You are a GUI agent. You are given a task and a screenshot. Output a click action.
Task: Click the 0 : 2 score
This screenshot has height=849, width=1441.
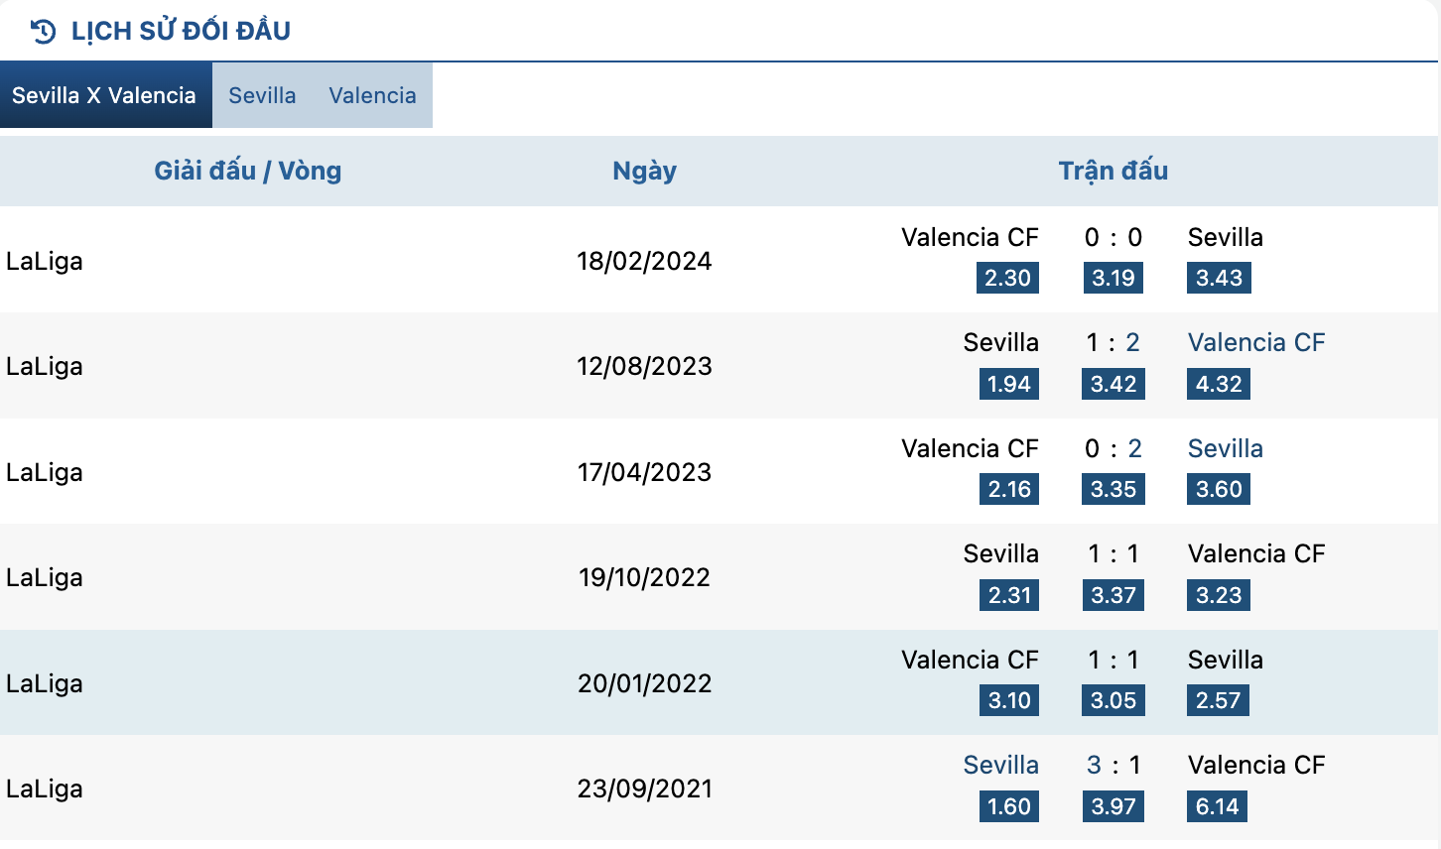[x=1113, y=448]
